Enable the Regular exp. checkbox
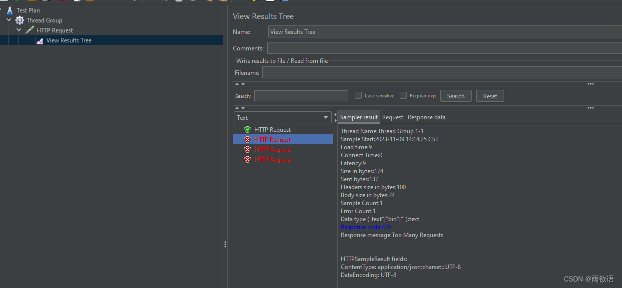This screenshot has width=622, height=288. (403, 95)
